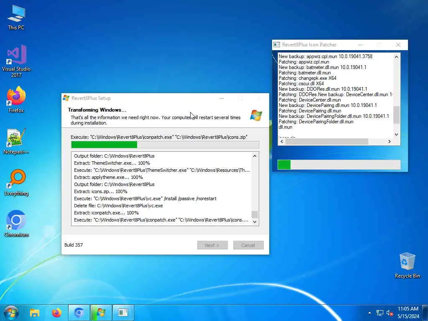Click Setup log scroll-up arrow
The height and width of the screenshot is (321, 428).
pyautogui.click(x=255, y=156)
